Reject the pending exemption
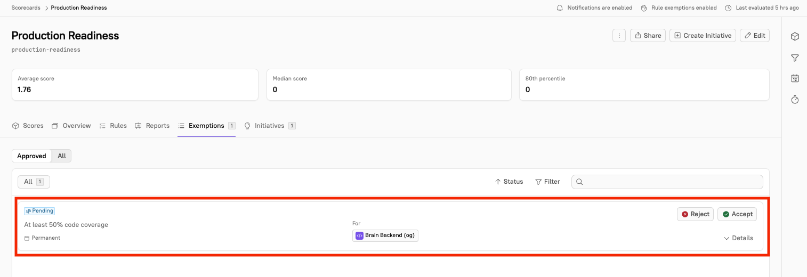 pyautogui.click(x=695, y=214)
